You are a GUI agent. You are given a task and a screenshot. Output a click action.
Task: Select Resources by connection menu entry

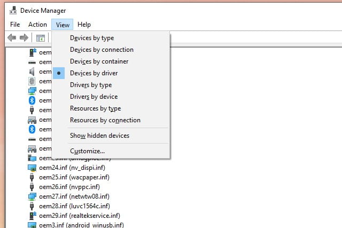pos(105,120)
